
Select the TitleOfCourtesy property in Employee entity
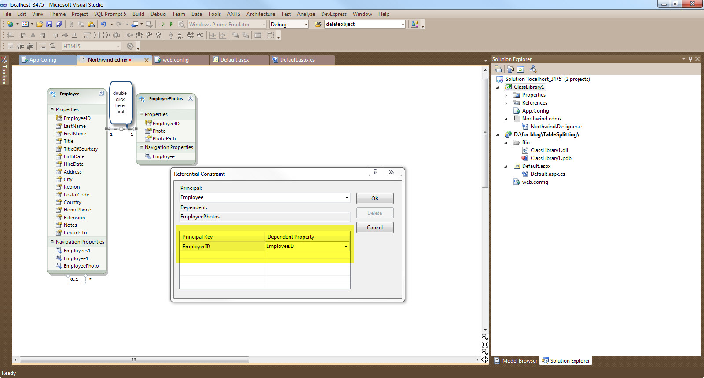tap(81, 149)
